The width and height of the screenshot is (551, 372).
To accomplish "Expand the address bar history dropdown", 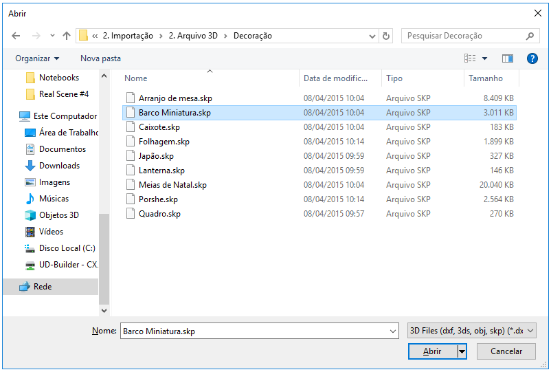I will [x=372, y=36].
